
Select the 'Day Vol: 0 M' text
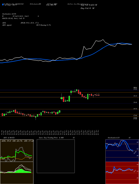[x=87, y=8]
